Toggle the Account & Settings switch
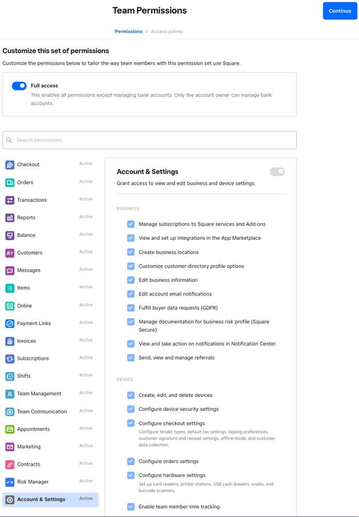Viewport: 359px width, 517px height. [277, 172]
